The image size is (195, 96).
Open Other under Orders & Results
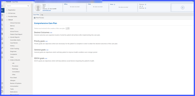(x=14, y=74)
